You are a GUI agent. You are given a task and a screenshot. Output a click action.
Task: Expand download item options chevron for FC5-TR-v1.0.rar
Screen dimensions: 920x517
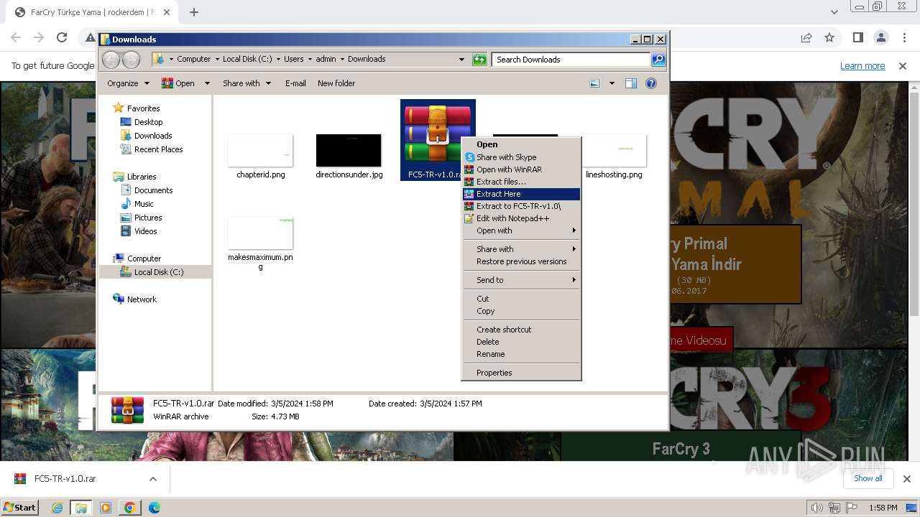tap(152, 479)
